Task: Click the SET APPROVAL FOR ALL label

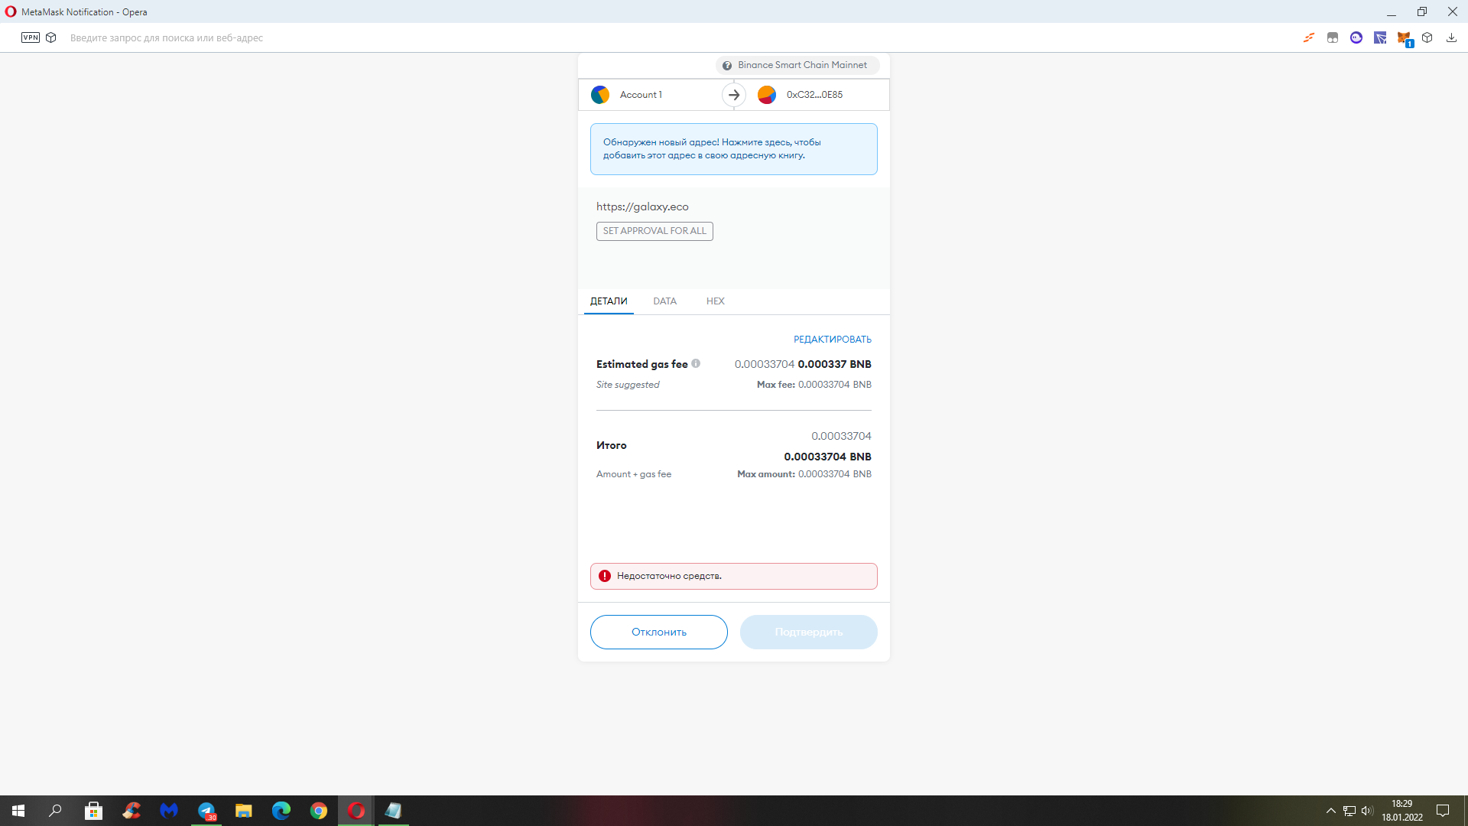Action: point(654,231)
